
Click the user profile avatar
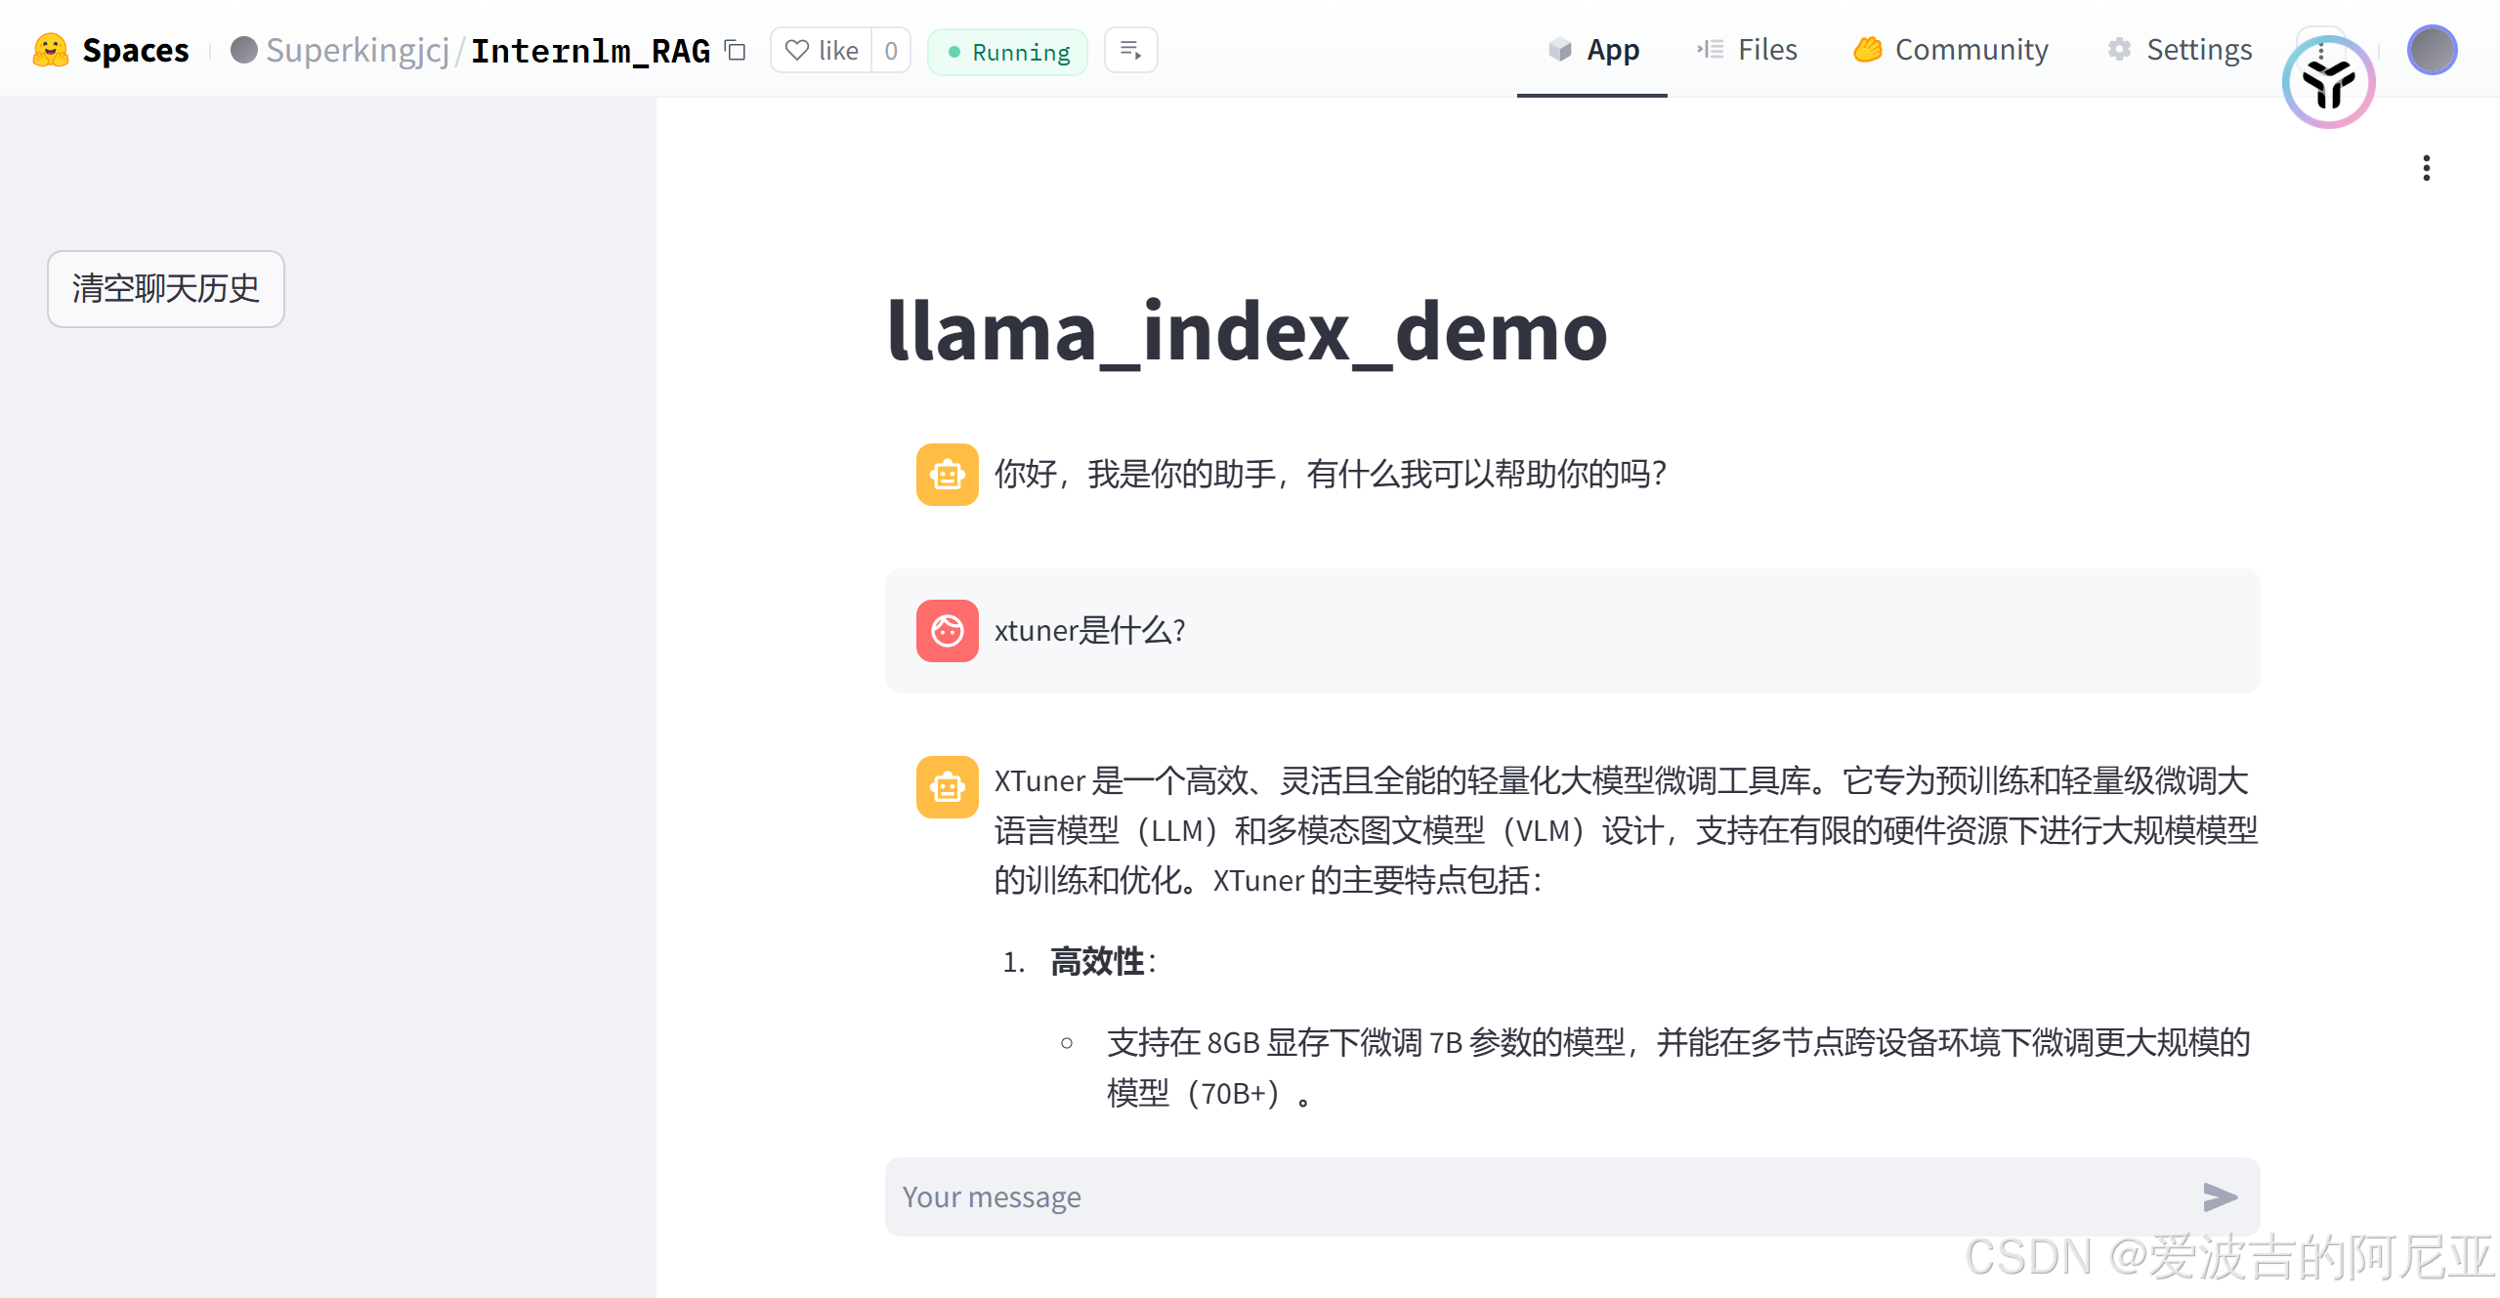(2432, 50)
